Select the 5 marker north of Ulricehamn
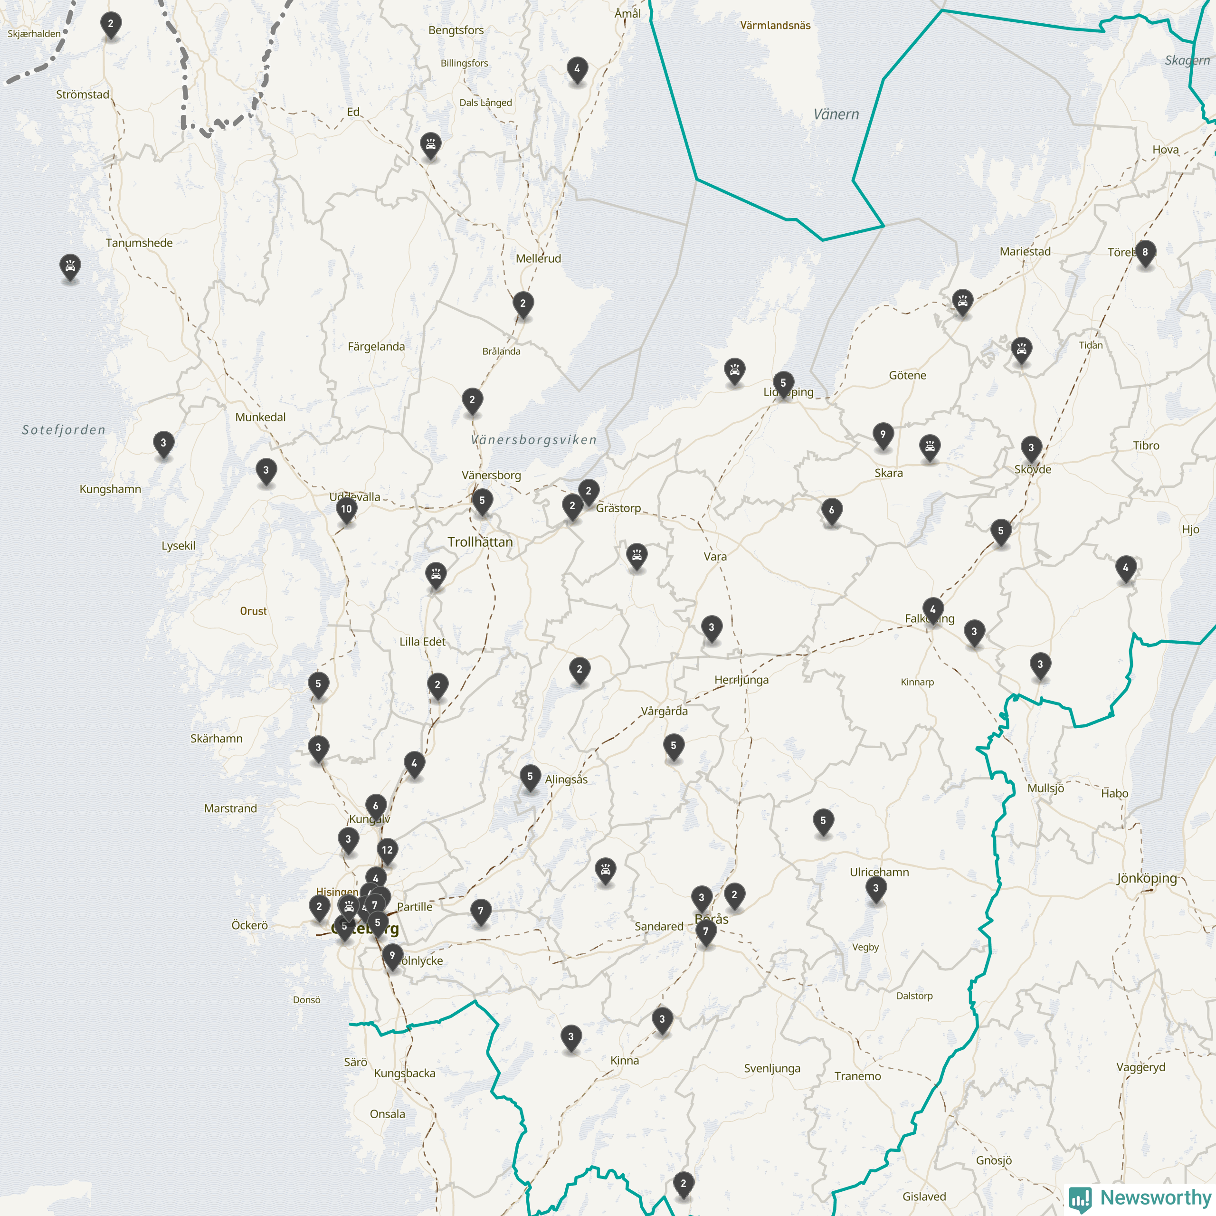The image size is (1216, 1216). tap(823, 822)
